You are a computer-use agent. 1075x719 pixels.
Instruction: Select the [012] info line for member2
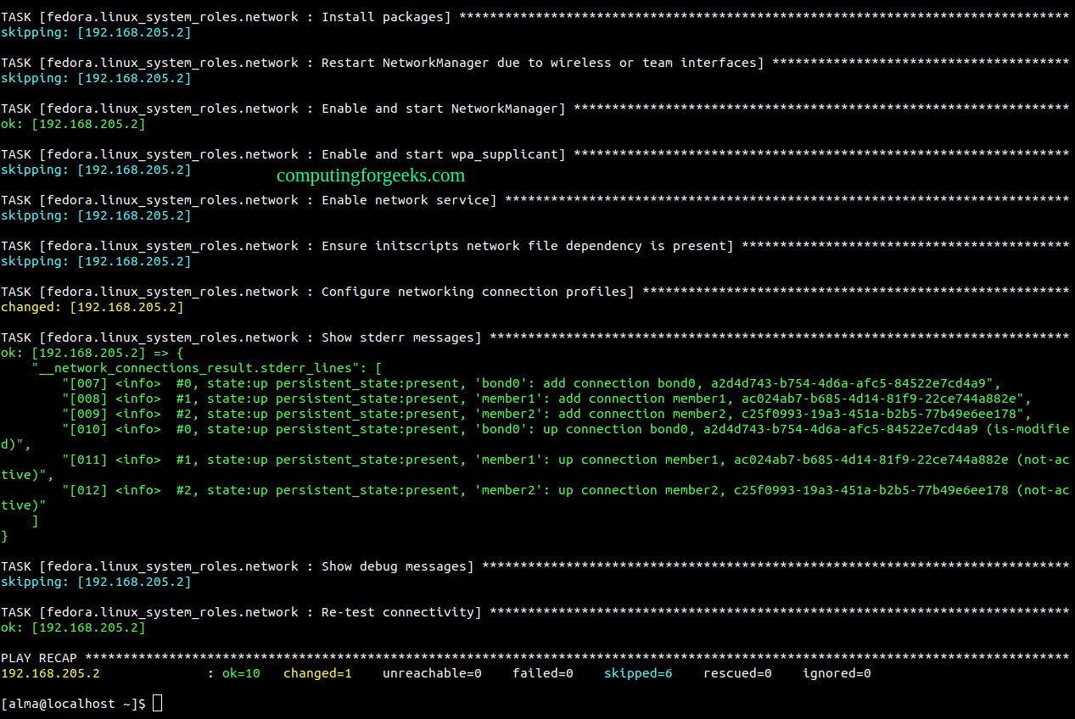pyautogui.click(x=539, y=490)
